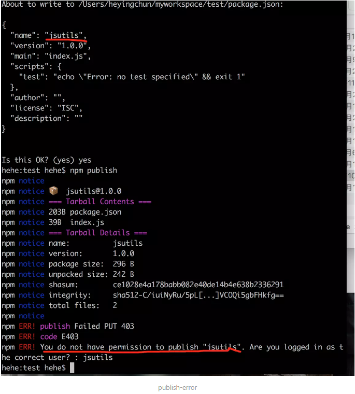The height and width of the screenshot is (394, 355).
Task: Click the "npm publish" command text
Action: click(x=93, y=170)
